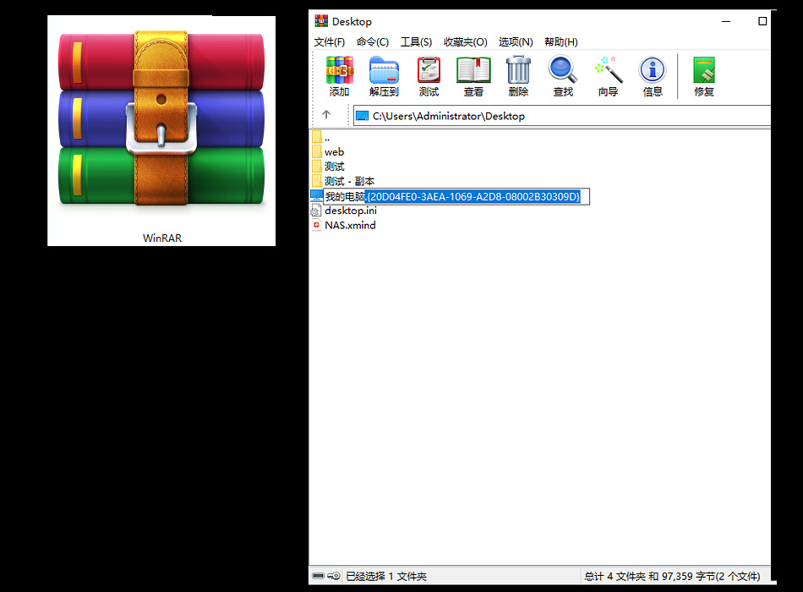Launch the 向导 (Wizard) wand icon
Viewport: 803px width, 592px height.
(608, 76)
